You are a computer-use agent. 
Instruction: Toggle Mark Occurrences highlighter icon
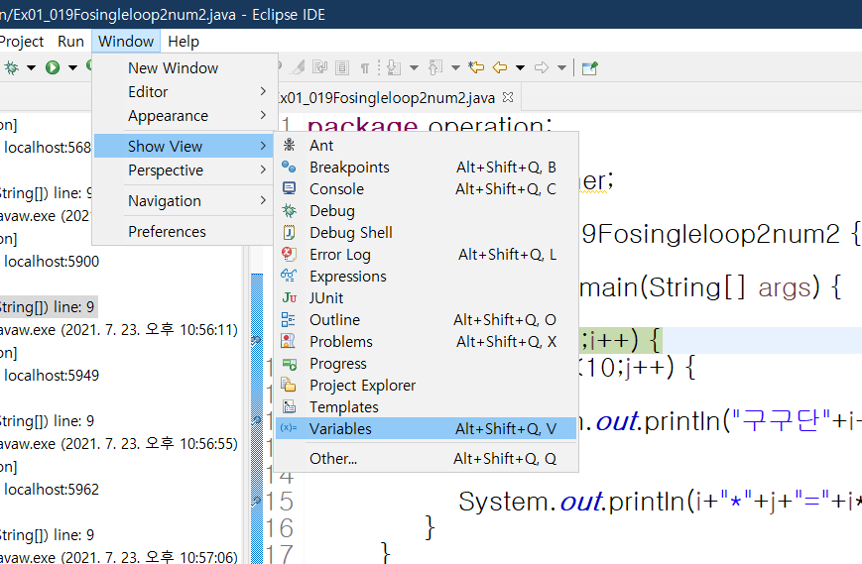click(299, 68)
